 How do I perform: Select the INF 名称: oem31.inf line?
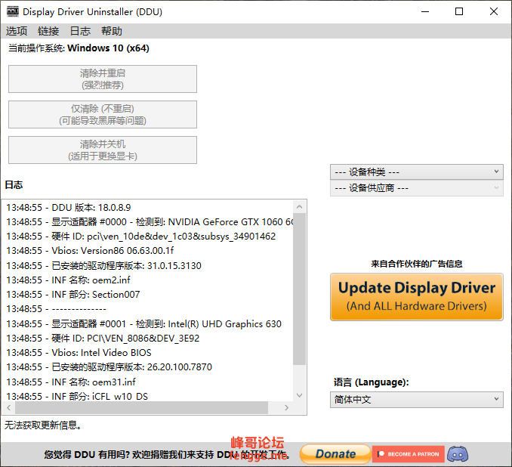coord(71,382)
